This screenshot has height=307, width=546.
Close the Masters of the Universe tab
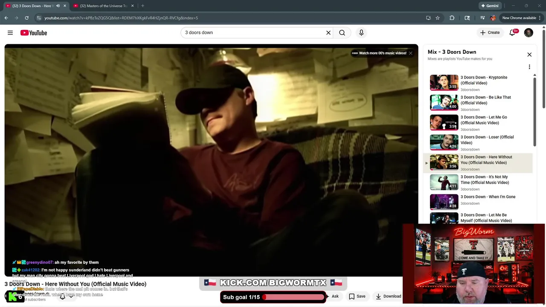click(132, 6)
